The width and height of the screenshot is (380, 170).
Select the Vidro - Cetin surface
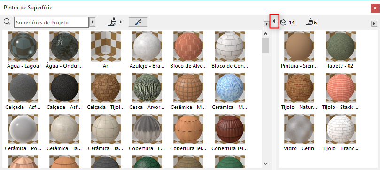pyautogui.click(x=299, y=133)
